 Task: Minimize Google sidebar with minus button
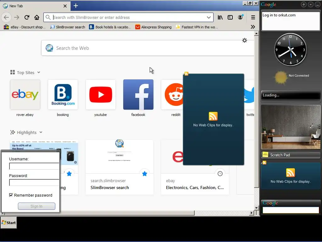pos(318,4)
